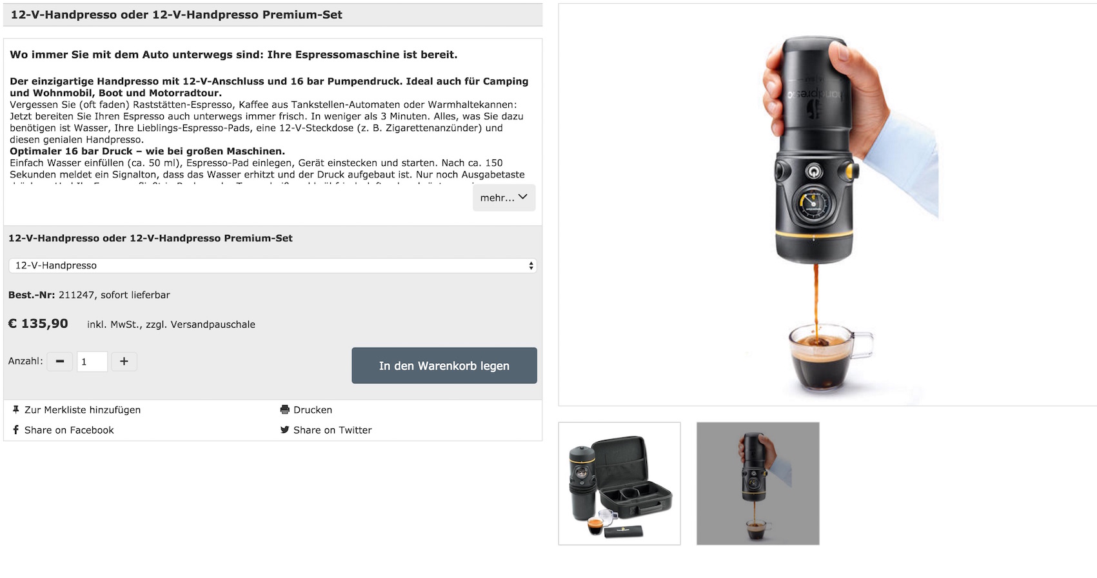Click the Drucken link text
1097x578 pixels.
(313, 410)
